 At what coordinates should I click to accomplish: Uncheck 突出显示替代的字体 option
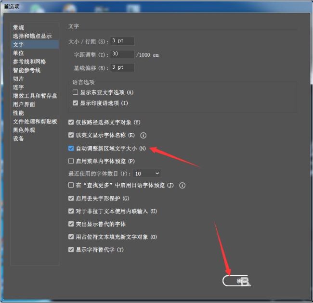71,224
